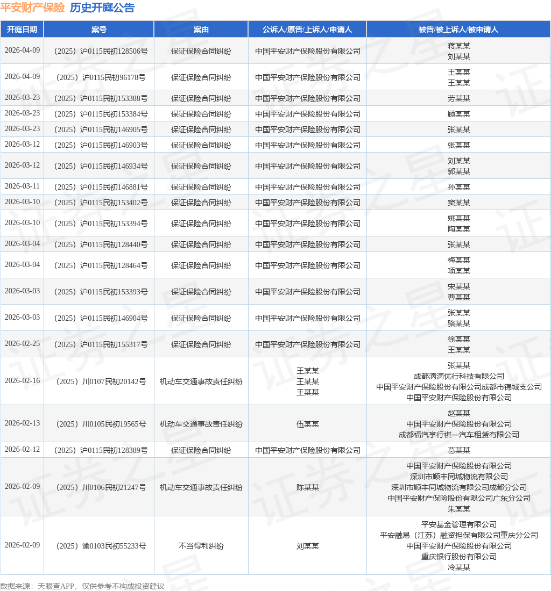Screen dimensions: 551x591
Task: Click the 案由 column header
Action: 201,30
